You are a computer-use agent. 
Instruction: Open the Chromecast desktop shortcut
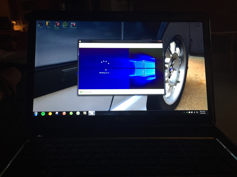(x=73, y=25)
